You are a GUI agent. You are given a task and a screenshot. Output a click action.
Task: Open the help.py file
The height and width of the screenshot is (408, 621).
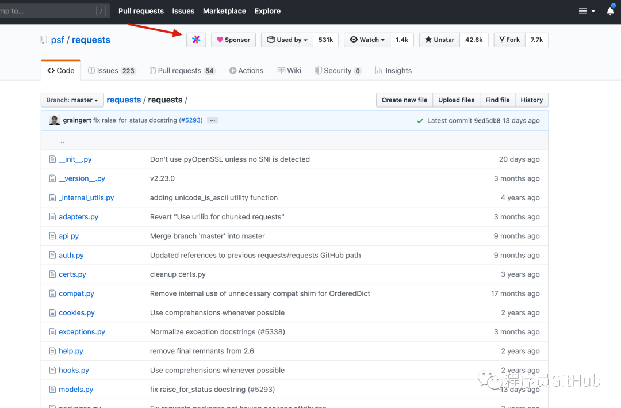[x=71, y=351]
